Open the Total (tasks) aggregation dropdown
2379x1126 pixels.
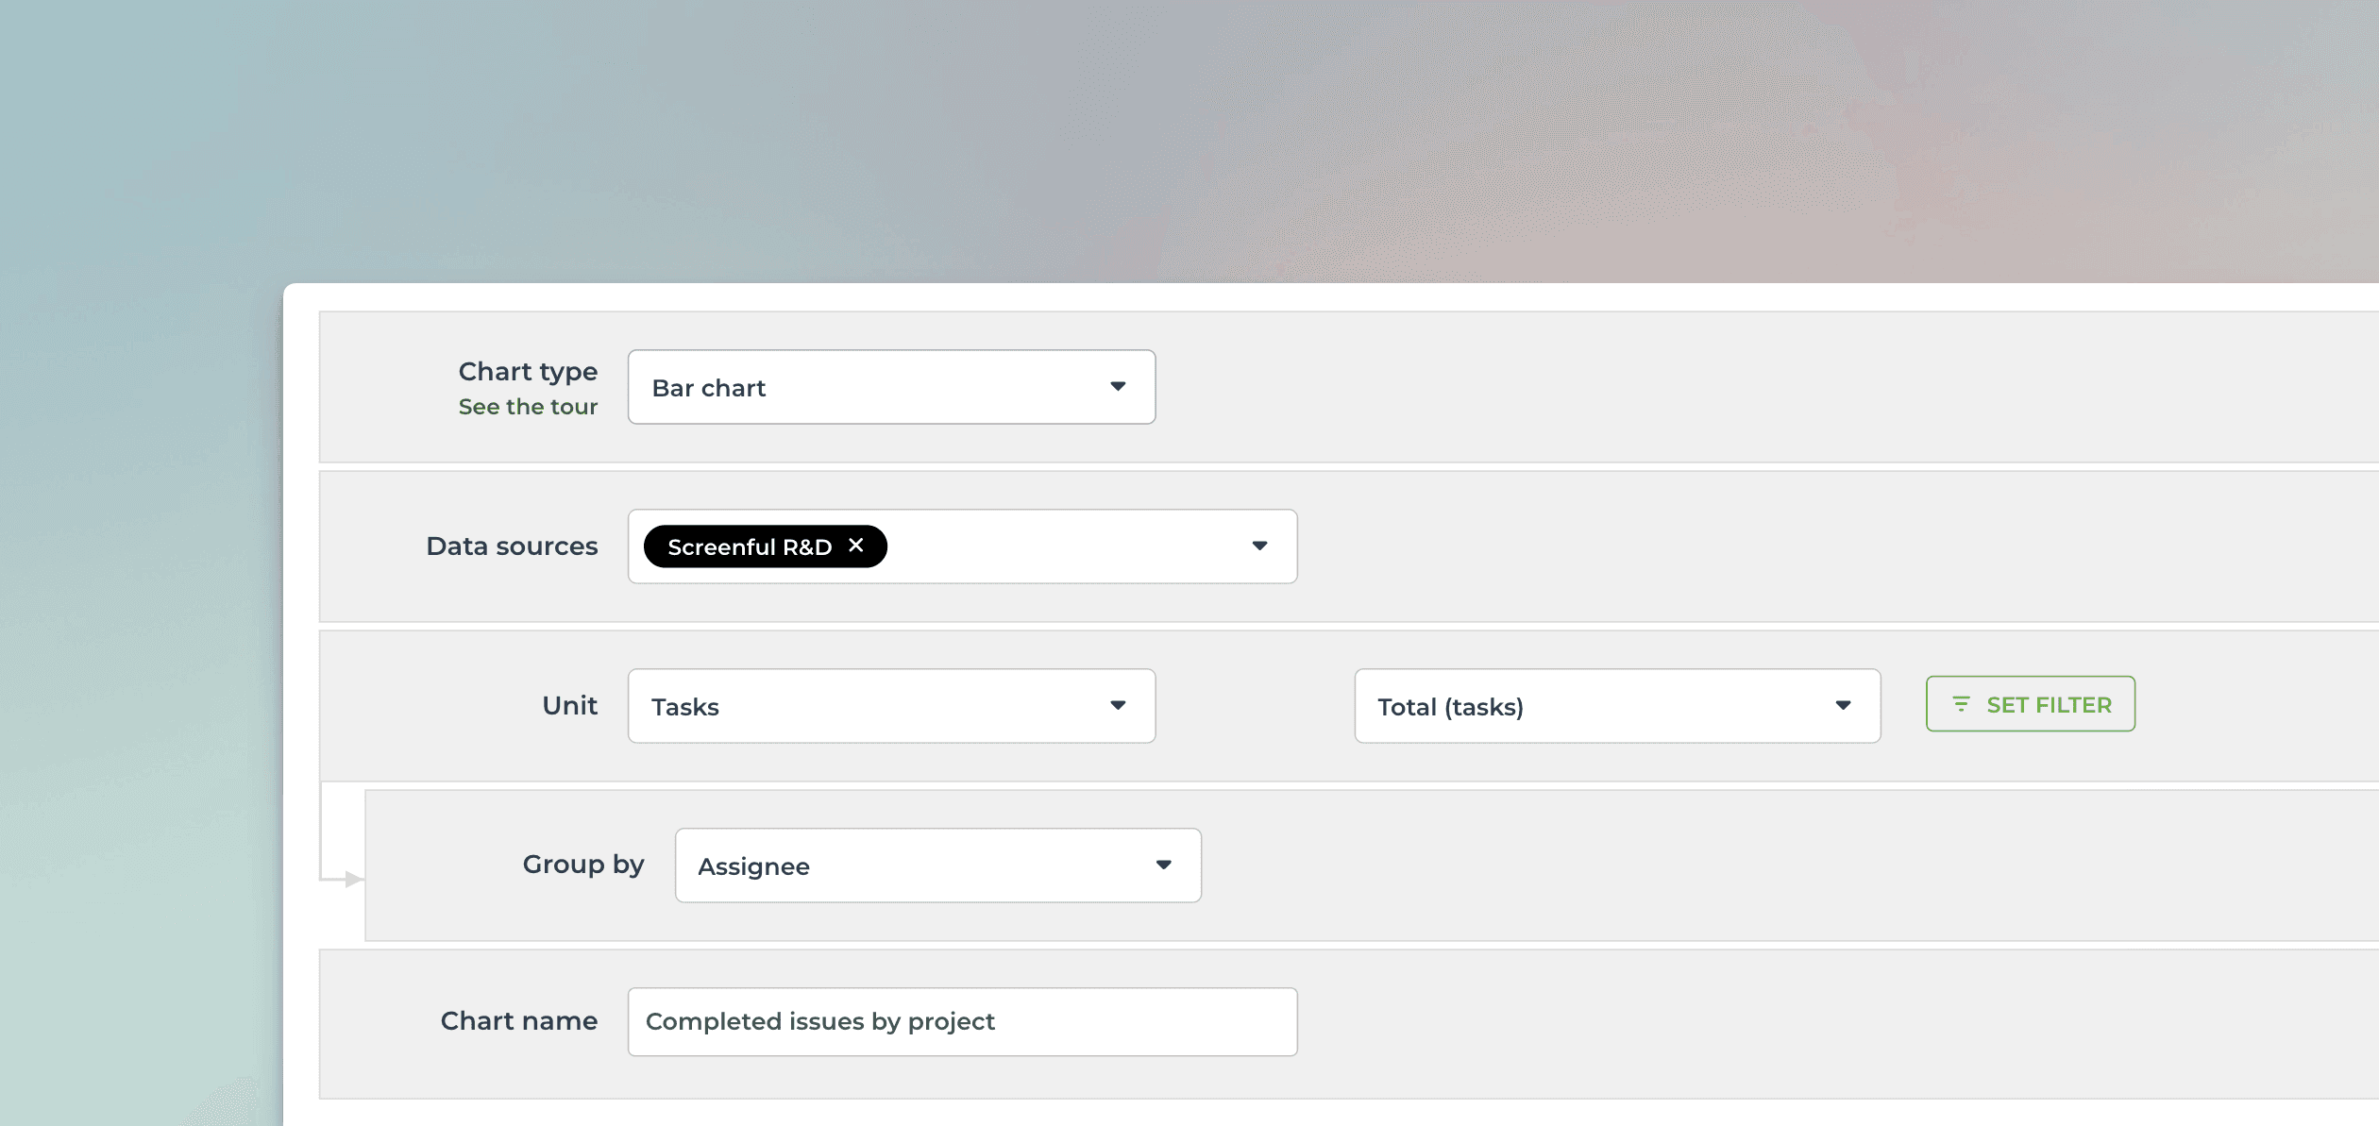click(1617, 705)
